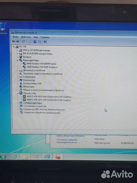Click the Контроллеры USB icon
The width and height of the screenshot is (137, 183).
pos(21,83)
